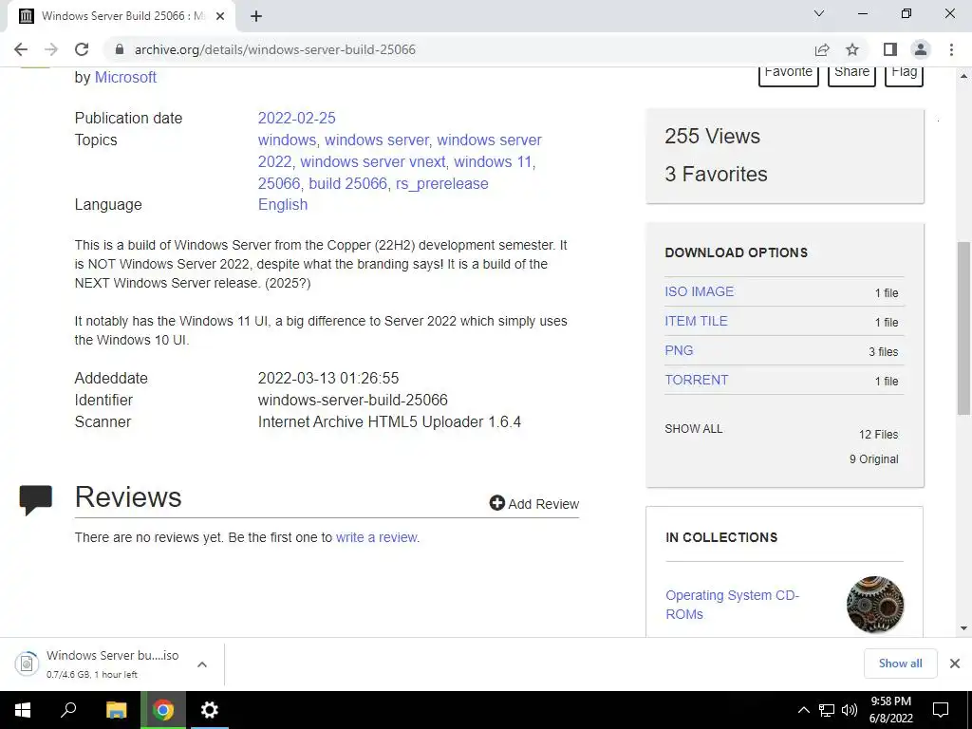Open the PNG download option
The height and width of the screenshot is (729, 972).
(x=679, y=350)
